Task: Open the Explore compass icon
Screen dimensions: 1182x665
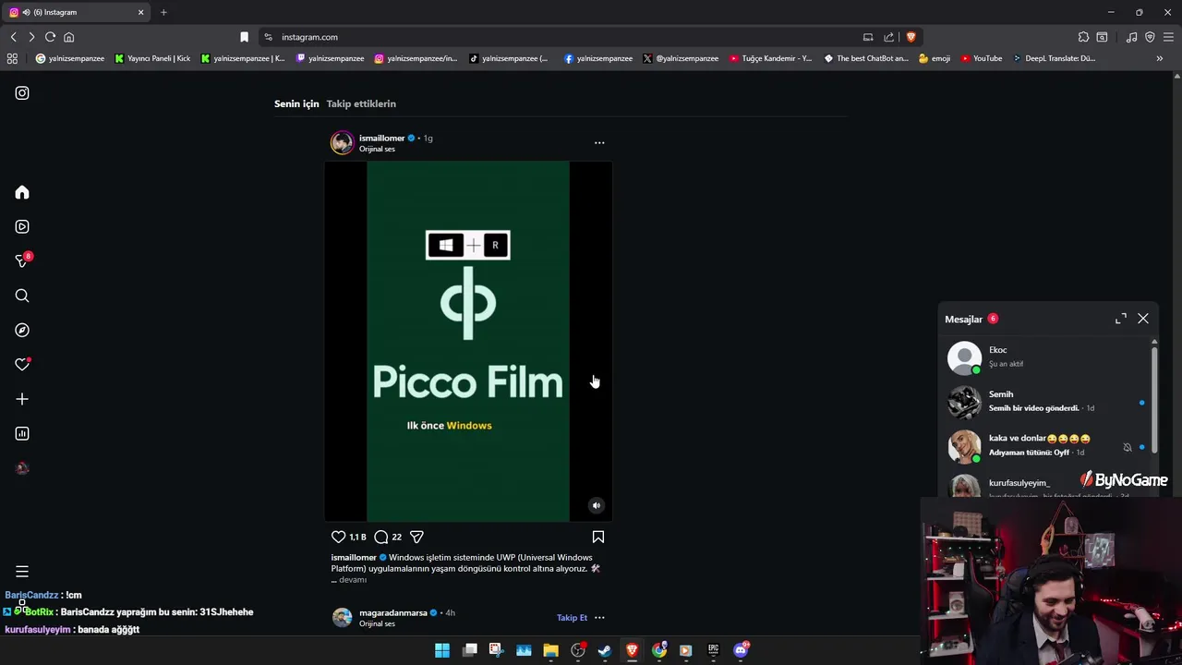Action: point(22,330)
